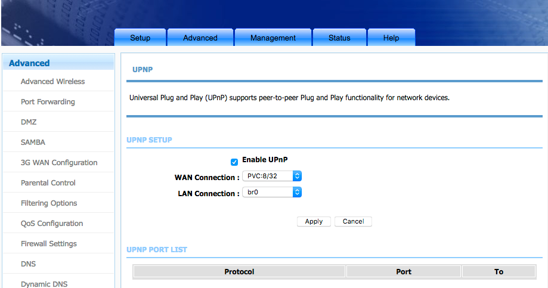Open QoS Configuration page
The width and height of the screenshot is (548, 288).
[52, 224]
